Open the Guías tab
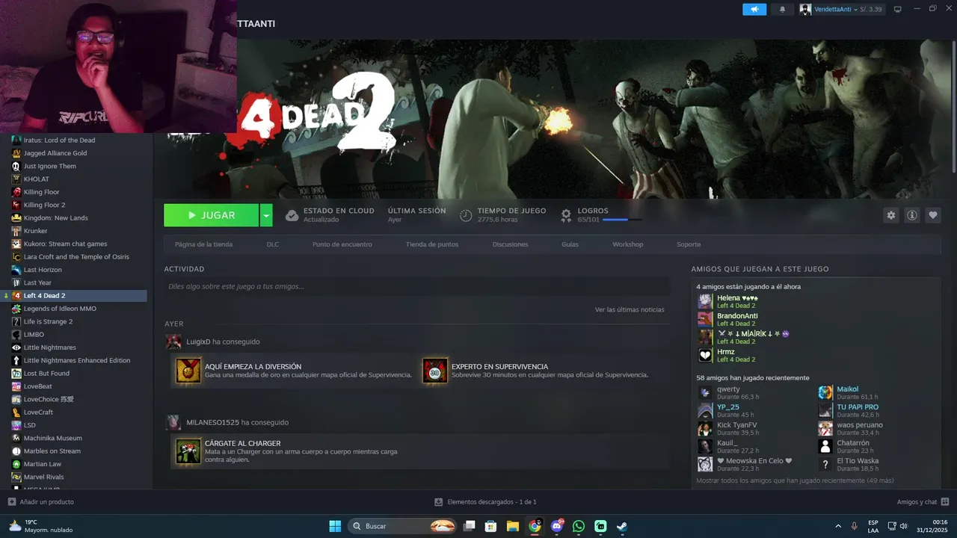This screenshot has height=538, width=957. tap(570, 244)
